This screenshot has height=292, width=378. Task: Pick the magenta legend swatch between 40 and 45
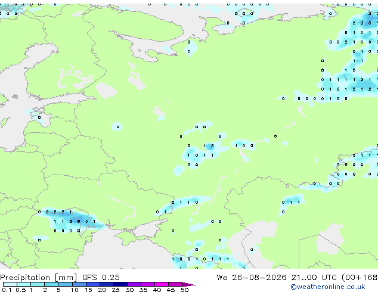(x=162, y=284)
